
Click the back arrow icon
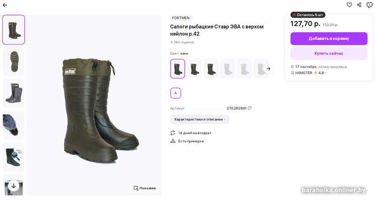click(5, 5)
